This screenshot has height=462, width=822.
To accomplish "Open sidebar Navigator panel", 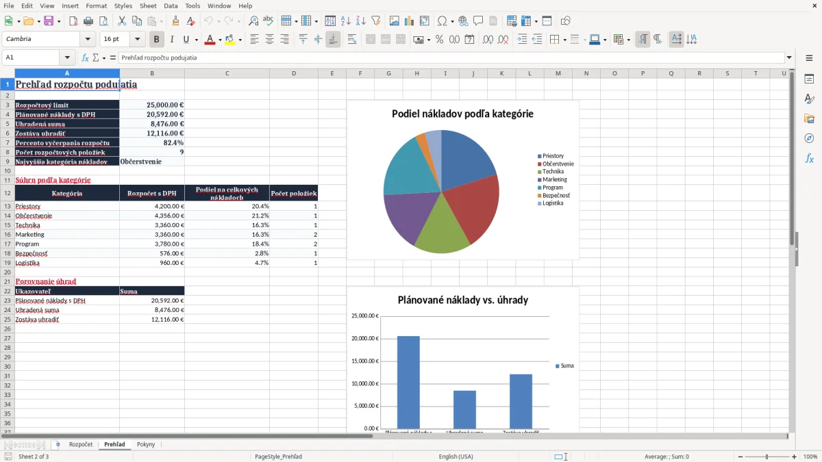I will click(809, 138).
